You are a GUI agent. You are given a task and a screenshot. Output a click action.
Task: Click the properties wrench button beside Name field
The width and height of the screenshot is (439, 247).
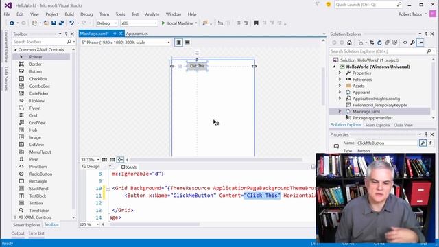[x=423, y=143]
